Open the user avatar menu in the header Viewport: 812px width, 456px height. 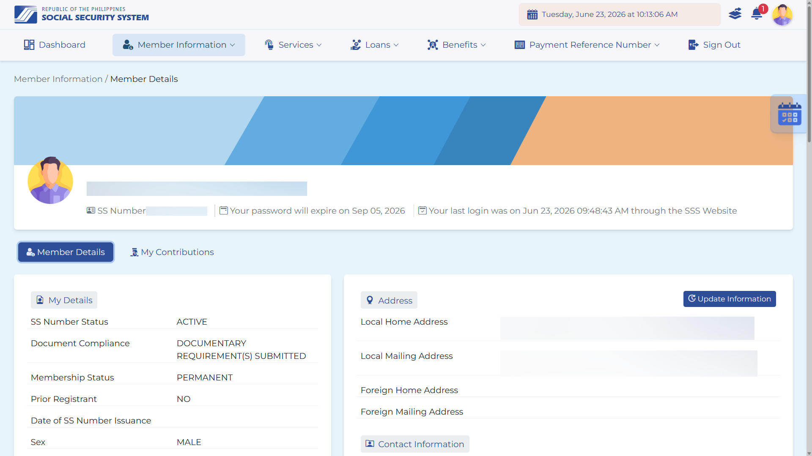782,15
